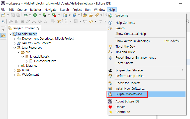Choose Welcome from Help menu
The height and width of the screenshot is (119, 190).
tap(147, 16)
